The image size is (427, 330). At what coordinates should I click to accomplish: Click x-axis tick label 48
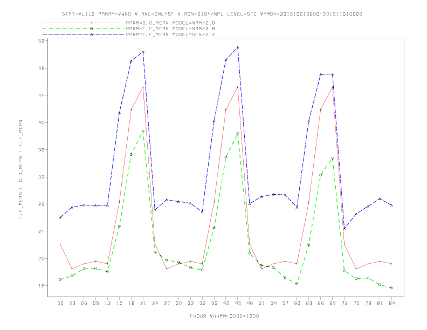[250, 303]
